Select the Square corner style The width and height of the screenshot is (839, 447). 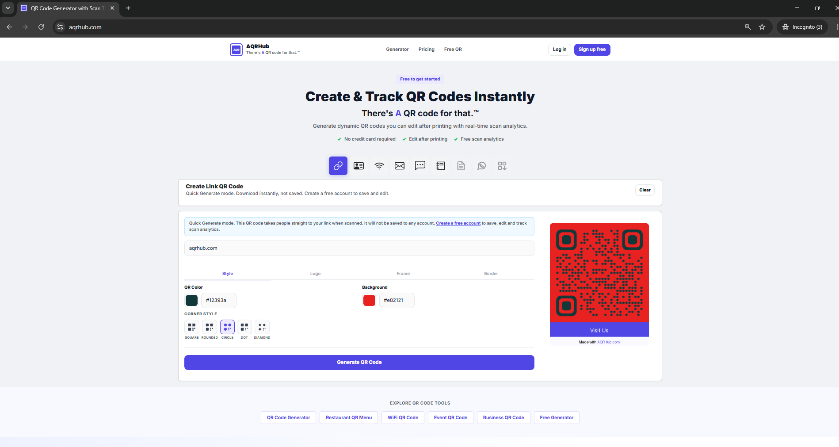point(192,327)
